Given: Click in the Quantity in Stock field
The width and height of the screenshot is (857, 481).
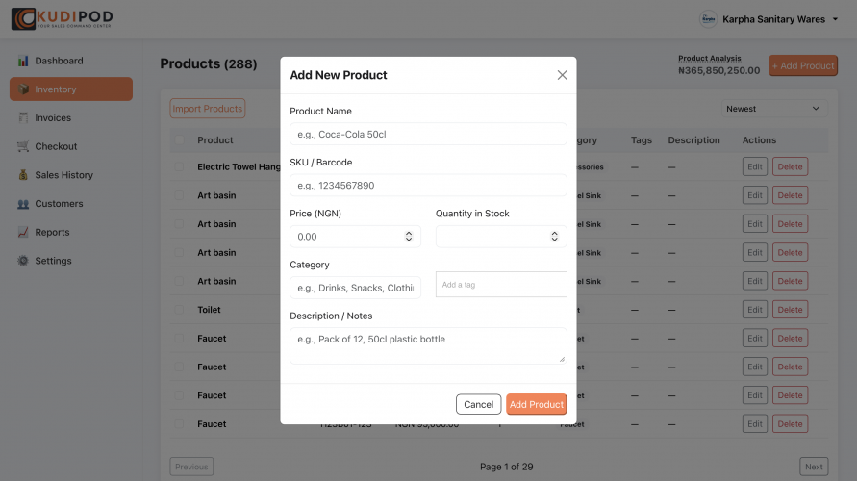Looking at the screenshot, I should (x=501, y=236).
